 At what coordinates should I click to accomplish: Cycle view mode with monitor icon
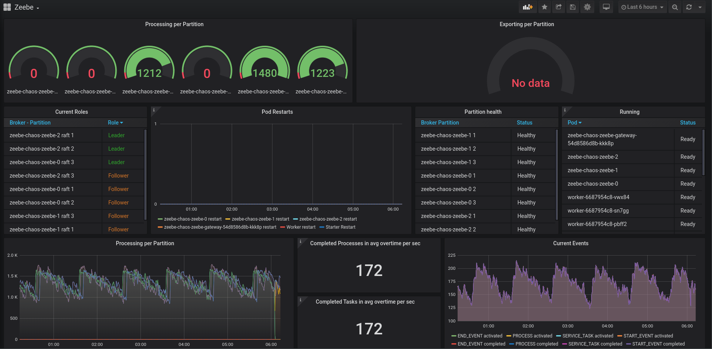tap(606, 7)
